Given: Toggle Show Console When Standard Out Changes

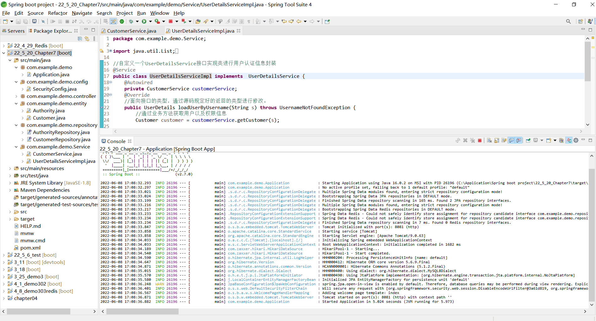Looking at the screenshot, I should click(511, 141).
